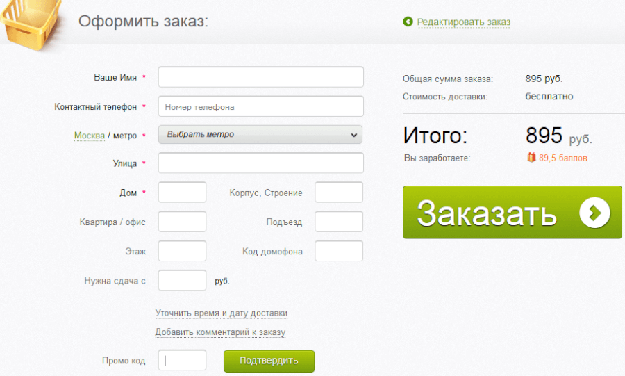
Task: Click the 89,5 баллов bonus text
Action: 562,158
